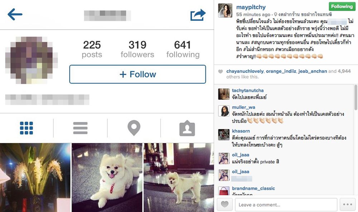Like the post with heart button

(x=225, y=204)
